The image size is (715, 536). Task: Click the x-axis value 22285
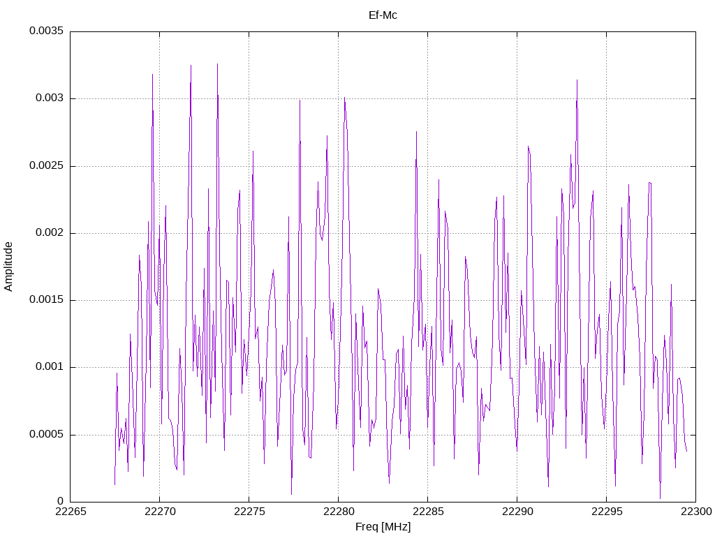tap(428, 512)
